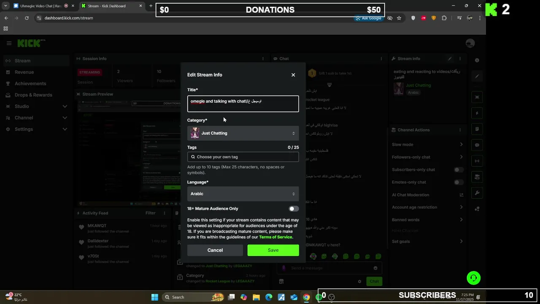Open the Just Chatting category dropdown
The height and width of the screenshot is (304, 540).
pos(243,133)
